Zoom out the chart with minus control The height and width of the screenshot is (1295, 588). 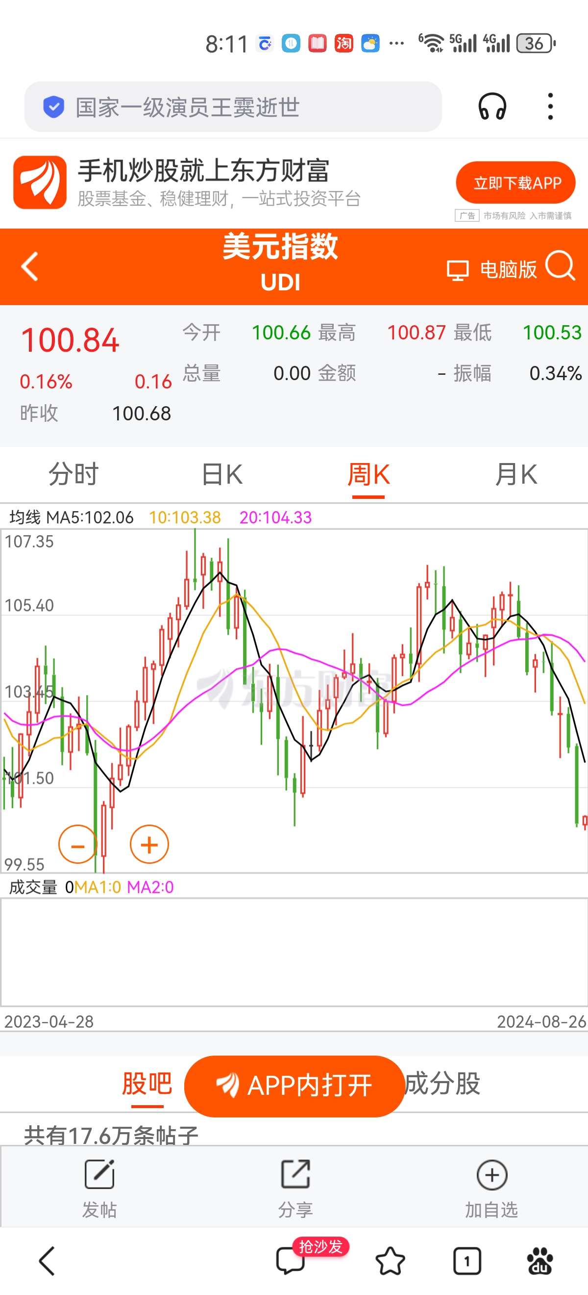pyautogui.click(x=78, y=845)
